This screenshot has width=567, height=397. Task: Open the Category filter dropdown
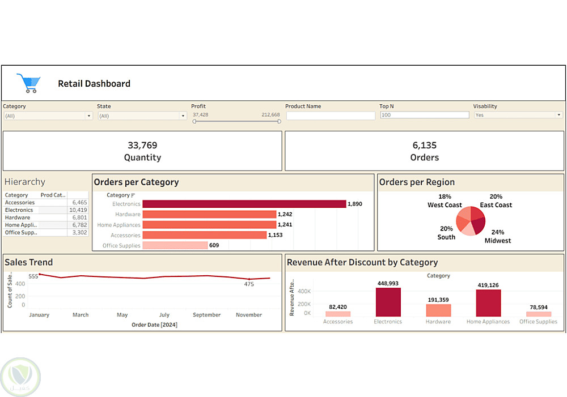[x=48, y=116]
